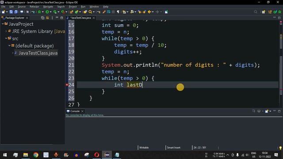
Task: Close the JavaTestClass.java editor tab
Action: coord(94,18)
